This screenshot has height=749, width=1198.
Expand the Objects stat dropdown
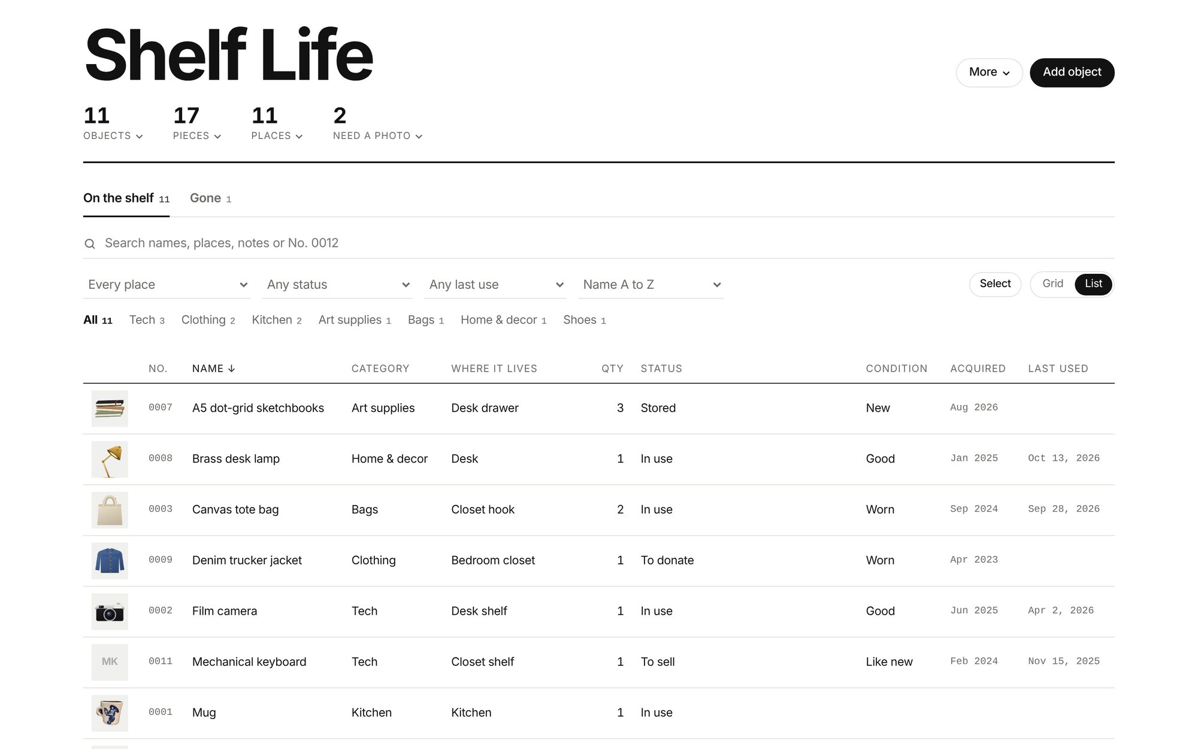[113, 124]
